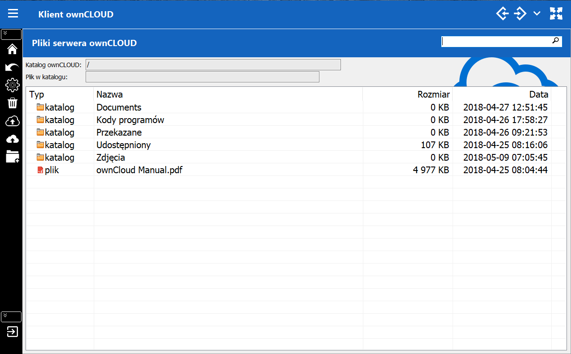Click the folder icon of Zdjęcia row
Viewport: 571px width, 354px height.
tap(40, 157)
